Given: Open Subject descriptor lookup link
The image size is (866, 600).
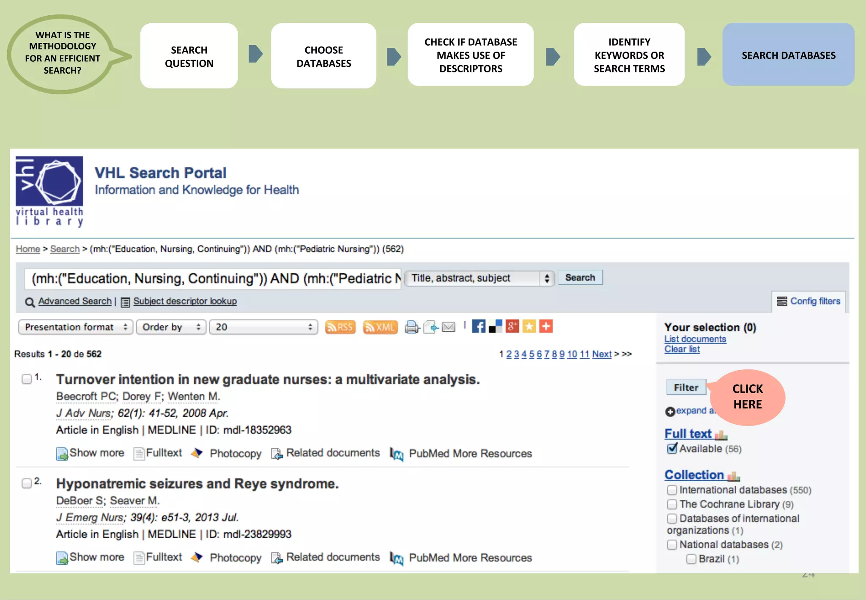Looking at the screenshot, I should (x=185, y=301).
